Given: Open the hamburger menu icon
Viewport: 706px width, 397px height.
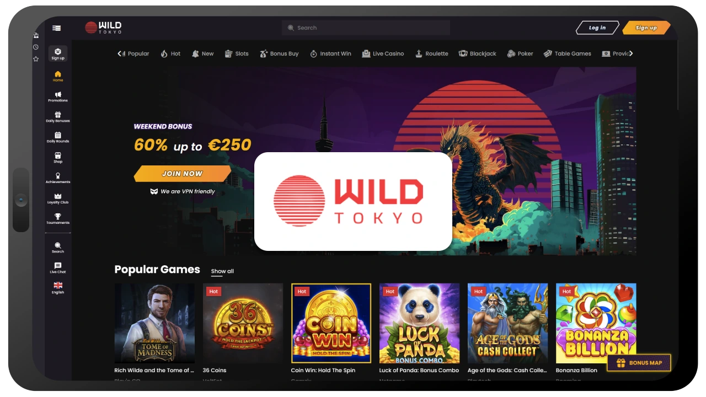Looking at the screenshot, I should [57, 28].
